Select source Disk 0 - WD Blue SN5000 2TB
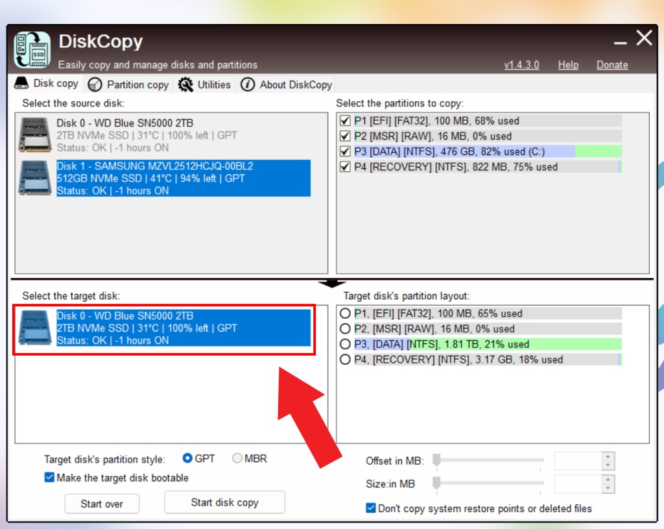This screenshot has height=529, width=664. coord(164,135)
